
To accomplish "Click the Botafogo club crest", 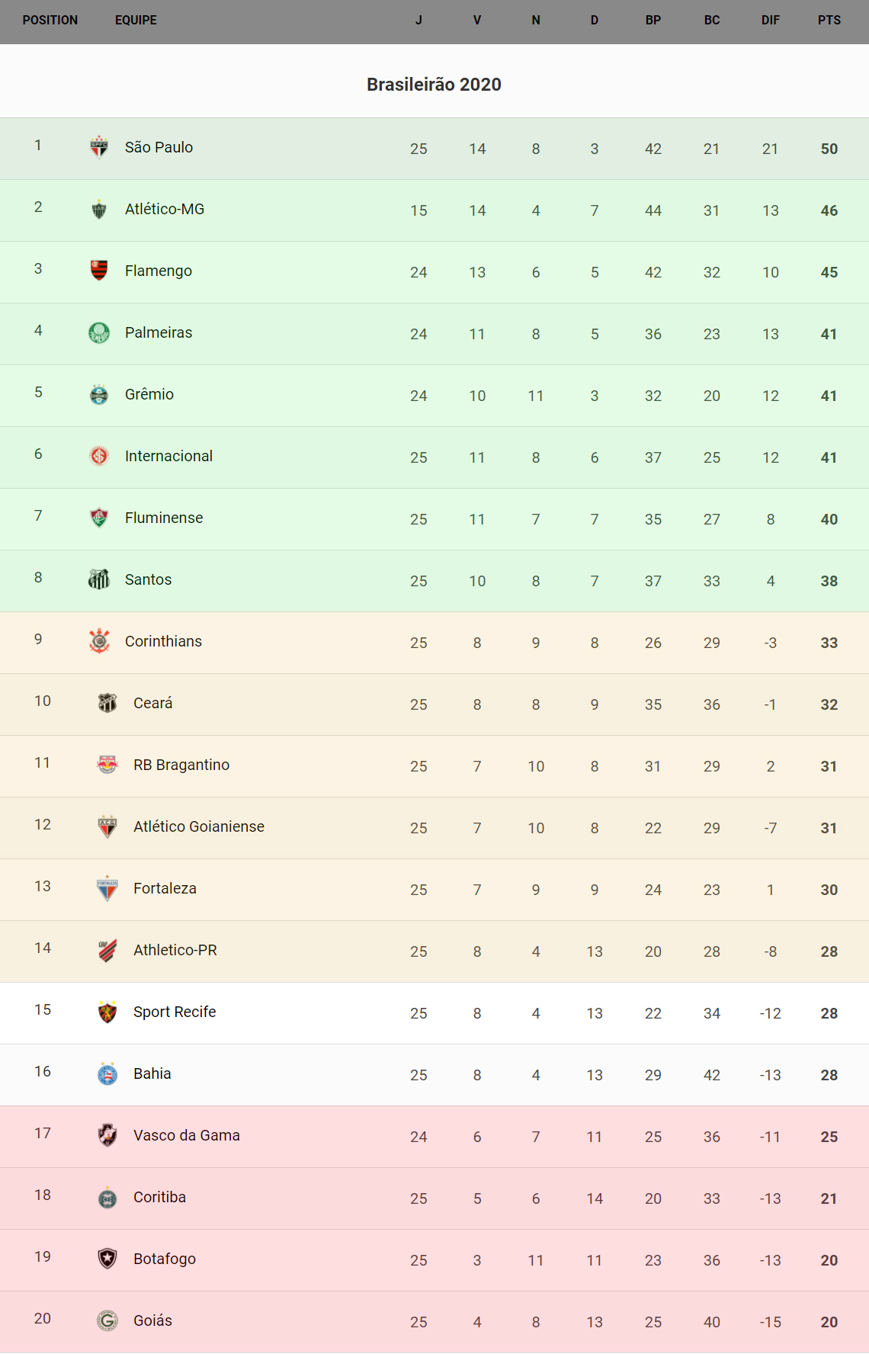I will (x=107, y=1259).
